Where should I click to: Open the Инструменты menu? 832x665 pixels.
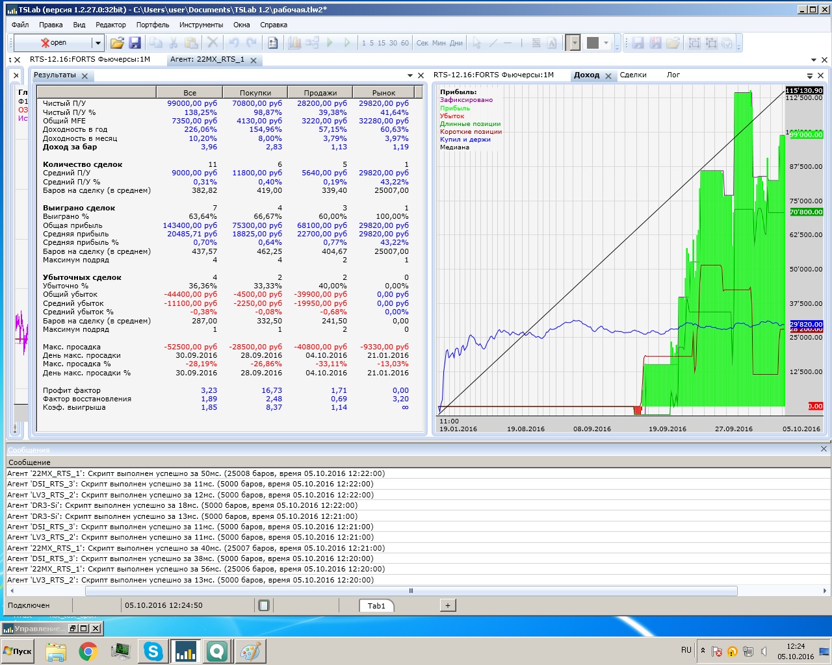click(x=201, y=25)
